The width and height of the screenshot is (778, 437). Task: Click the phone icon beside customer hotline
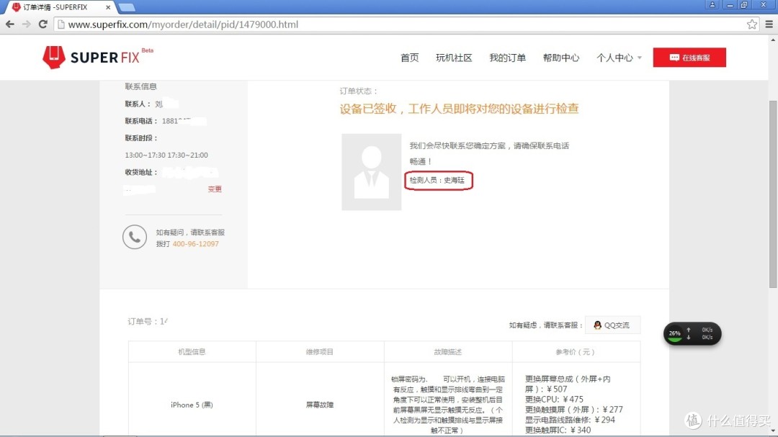(x=135, y=237)
